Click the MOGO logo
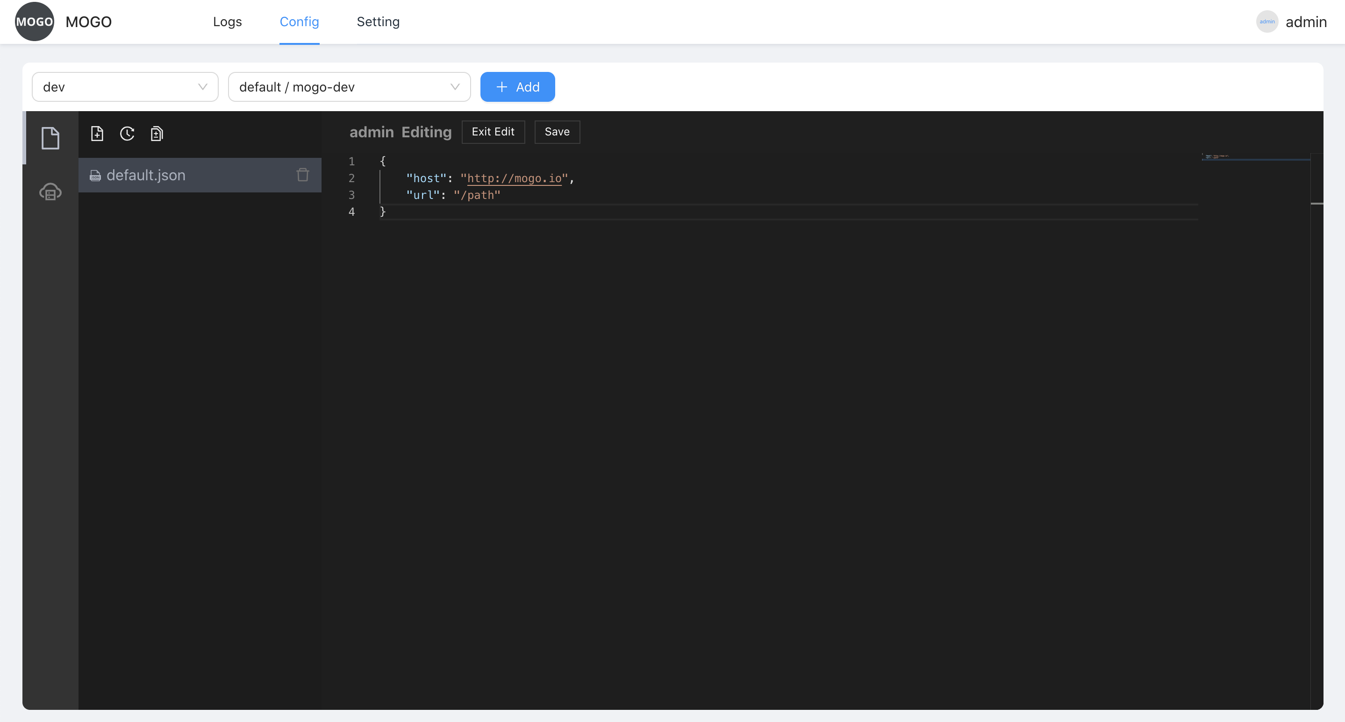The image size is (1345, 722). click(34, 21)
